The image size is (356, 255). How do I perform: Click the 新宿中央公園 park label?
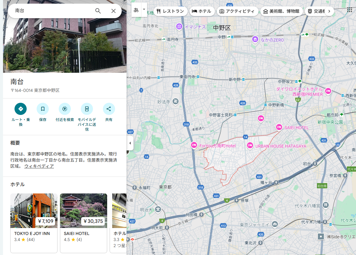(330, 122)
